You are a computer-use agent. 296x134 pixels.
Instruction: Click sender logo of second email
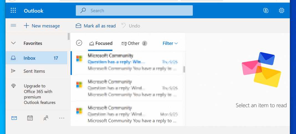coord(79,85)
